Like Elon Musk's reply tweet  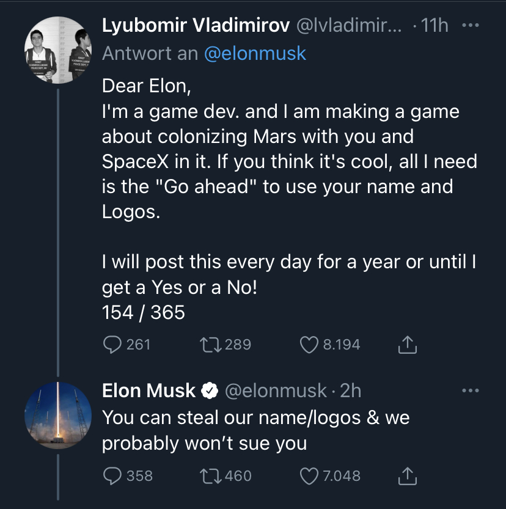(x=310, y=475)
